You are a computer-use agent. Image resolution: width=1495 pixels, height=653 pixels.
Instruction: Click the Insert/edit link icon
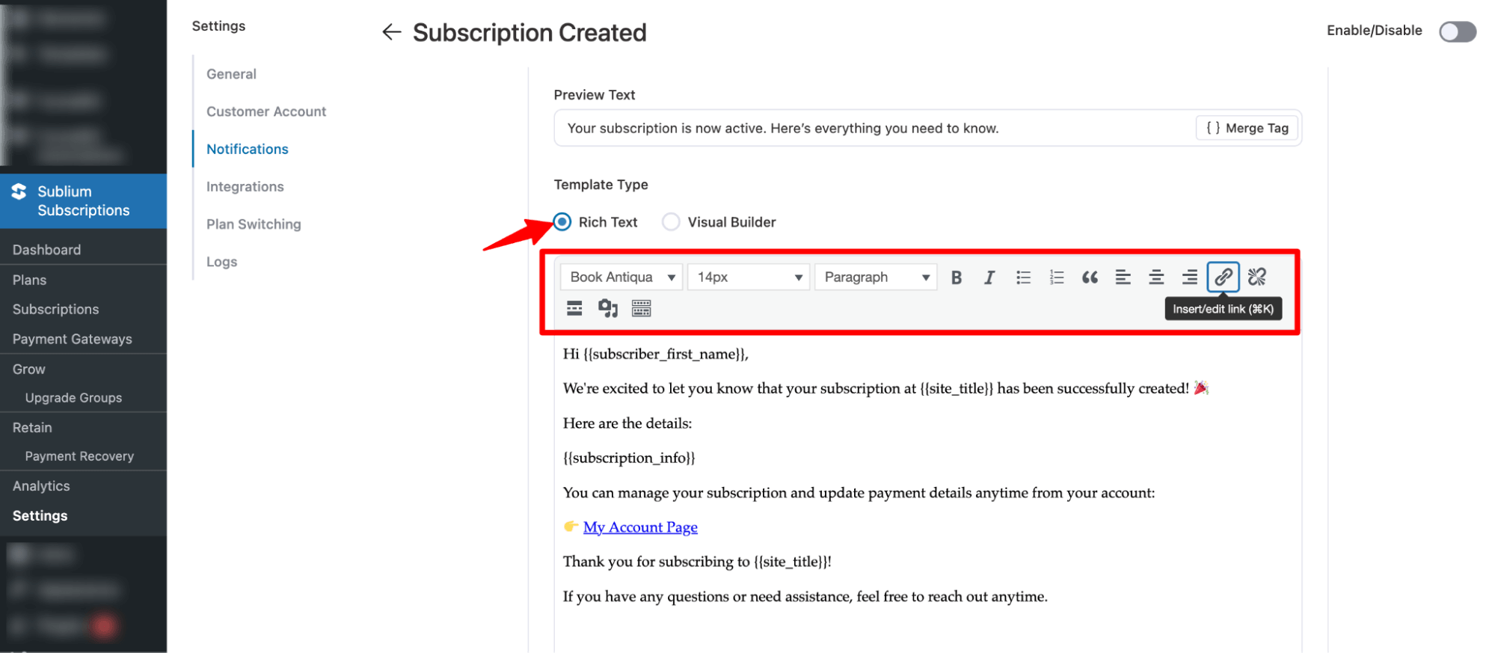[x=1223, y=277]
